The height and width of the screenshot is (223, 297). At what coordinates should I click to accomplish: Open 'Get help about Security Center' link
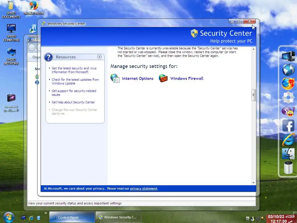pyautogui.click(x=73, y=102)
